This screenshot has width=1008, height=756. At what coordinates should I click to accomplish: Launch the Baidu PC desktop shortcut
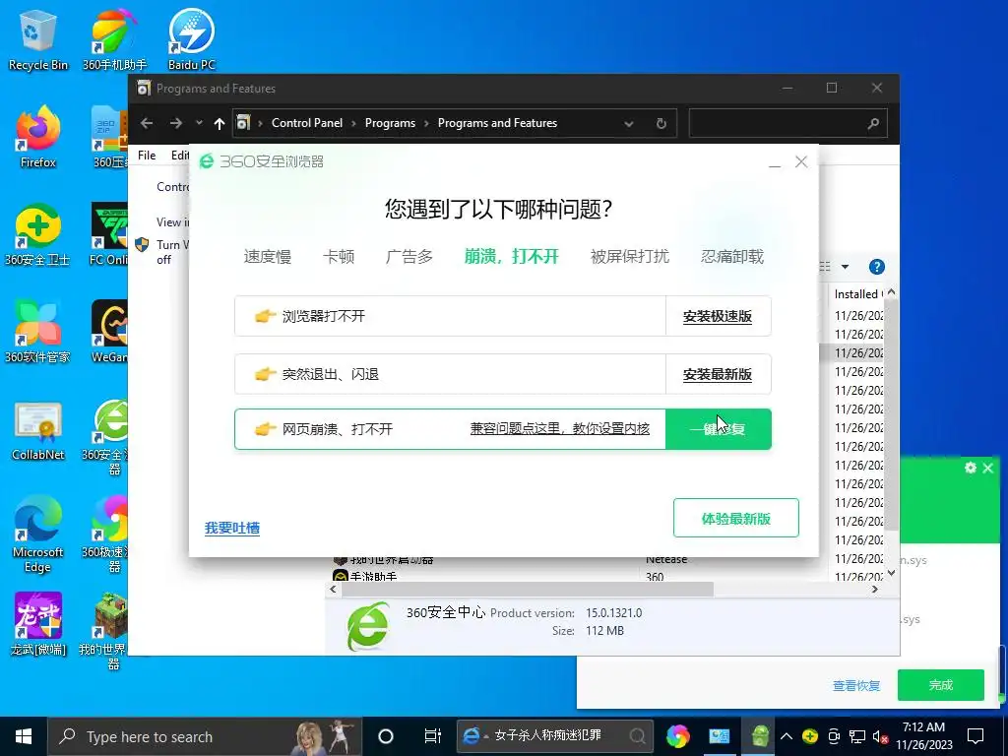point(191,39)
